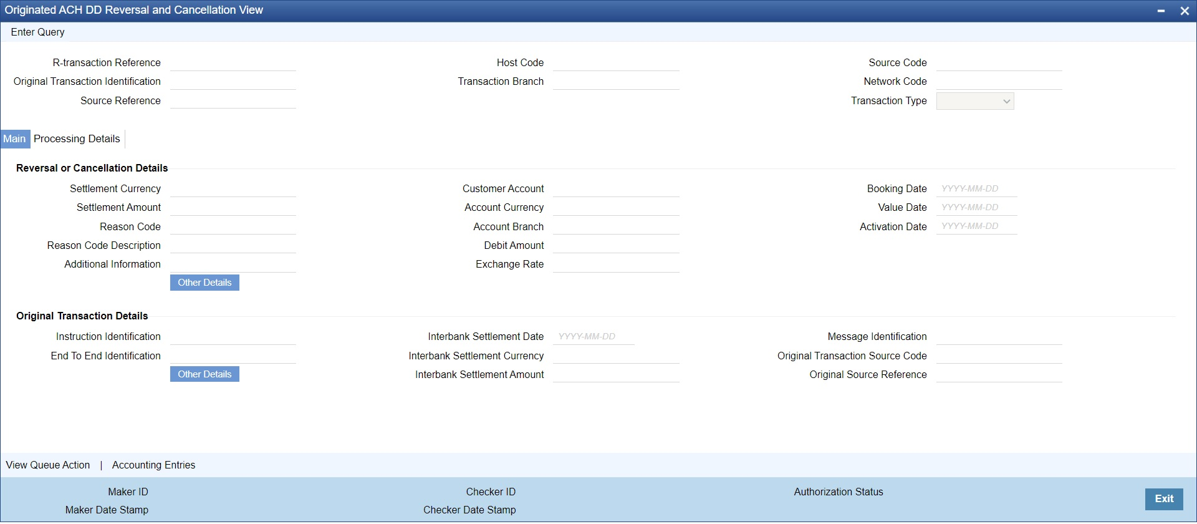This screenshot has width=1197, height=524.
Task: Focus the Network Code input
Action: coord(999,82)
